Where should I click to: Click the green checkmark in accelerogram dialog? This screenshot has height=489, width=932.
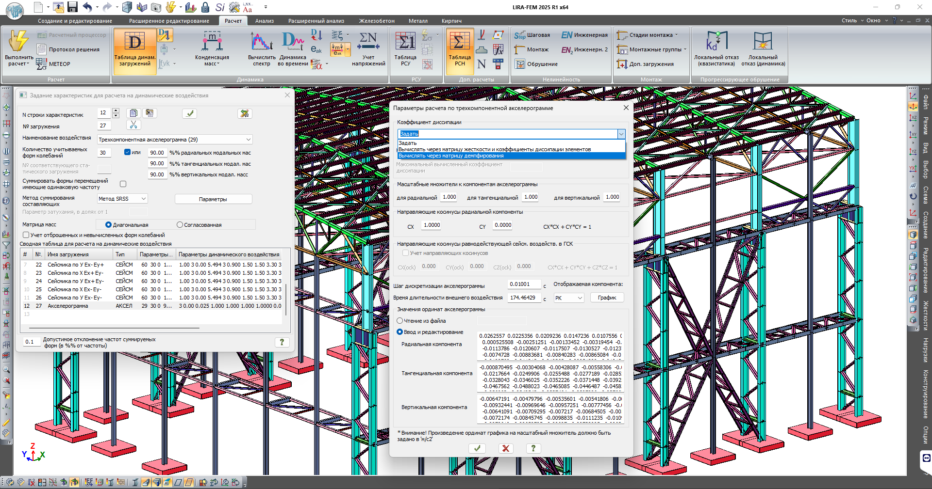477,448
